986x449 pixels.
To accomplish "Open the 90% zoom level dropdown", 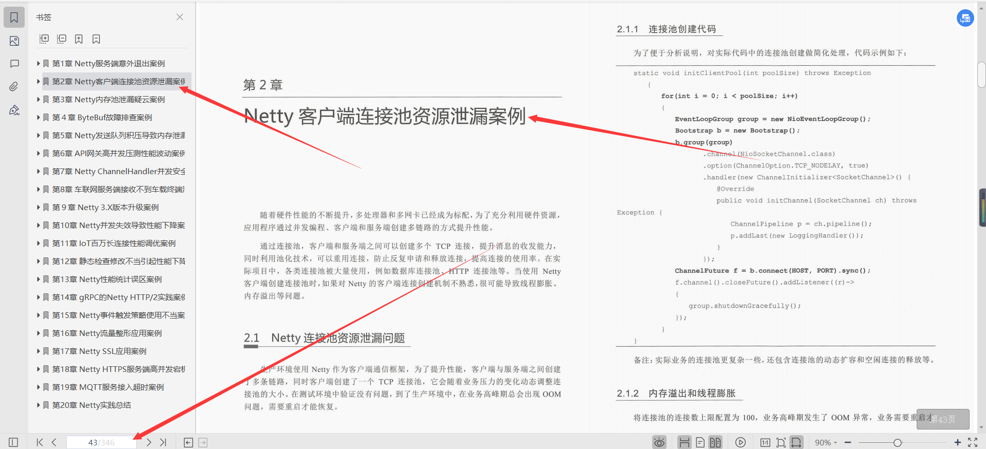I will pyautogui.click(x=826, y=442).
